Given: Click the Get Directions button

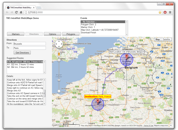Looking at the screenshot, I should [x=22, y=53].
